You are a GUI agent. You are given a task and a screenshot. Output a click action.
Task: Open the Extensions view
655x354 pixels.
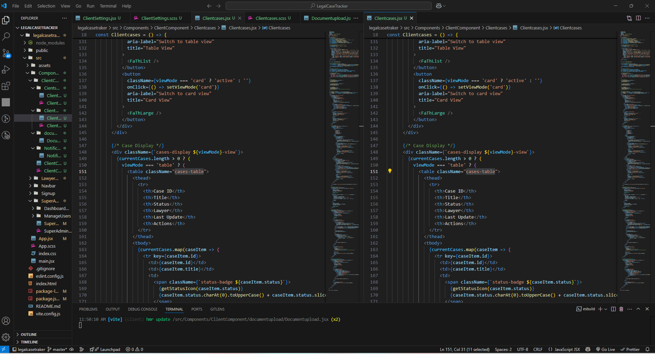tap(7, 86)
